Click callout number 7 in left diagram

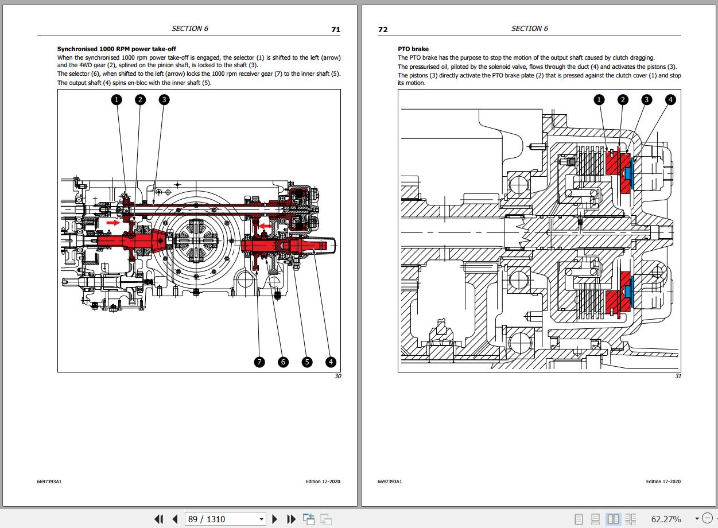[259, 362]
